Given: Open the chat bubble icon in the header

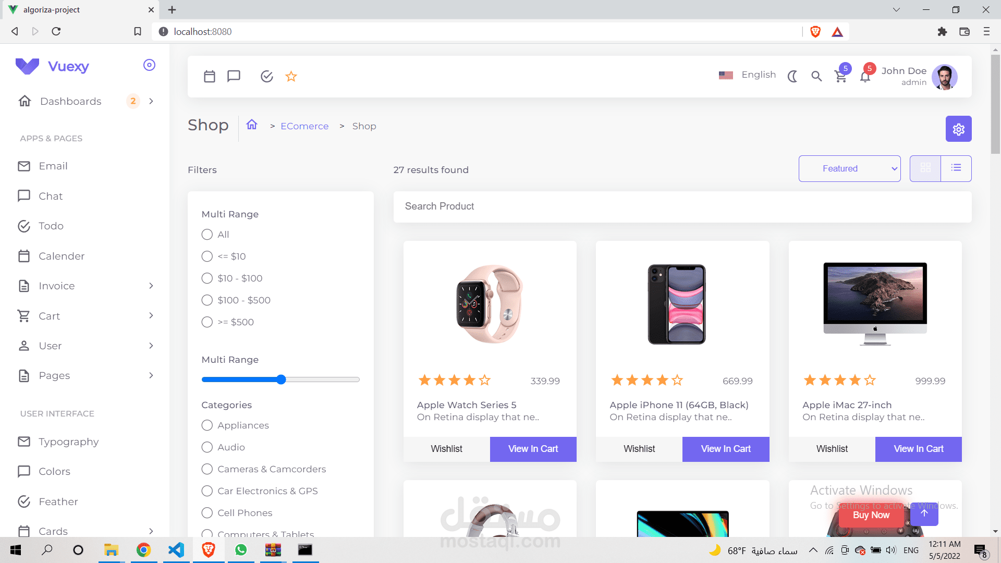Looking at the screenshot, I should 234,76.
